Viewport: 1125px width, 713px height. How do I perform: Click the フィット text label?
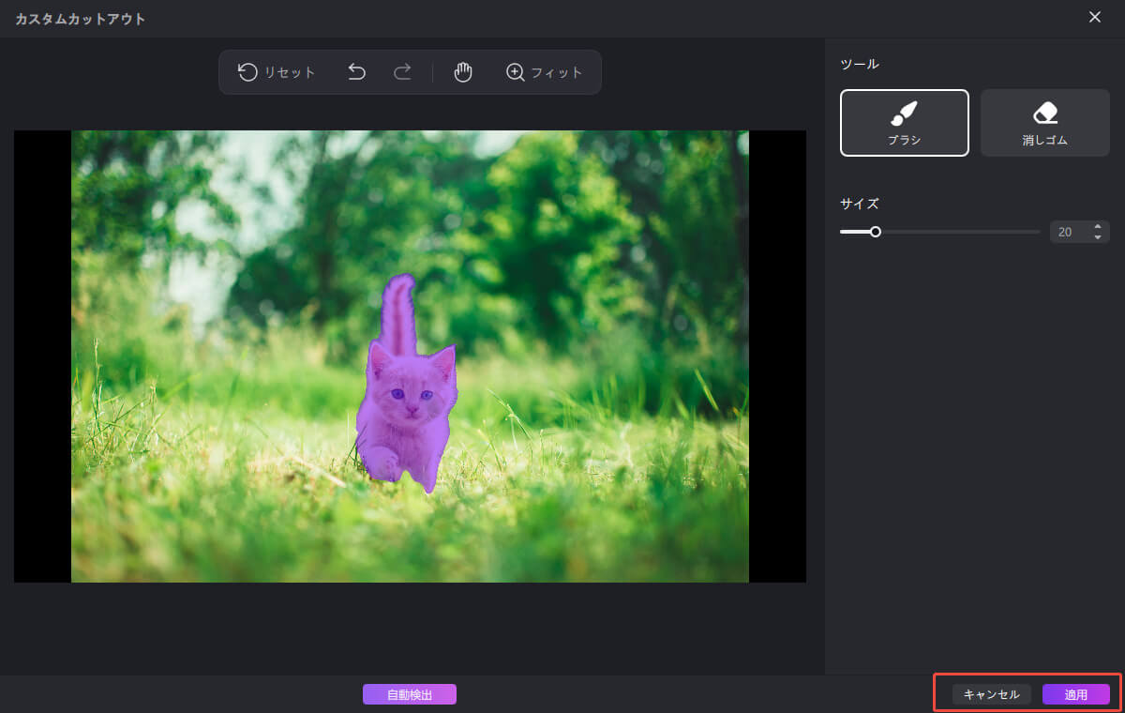tap(557, 72)
